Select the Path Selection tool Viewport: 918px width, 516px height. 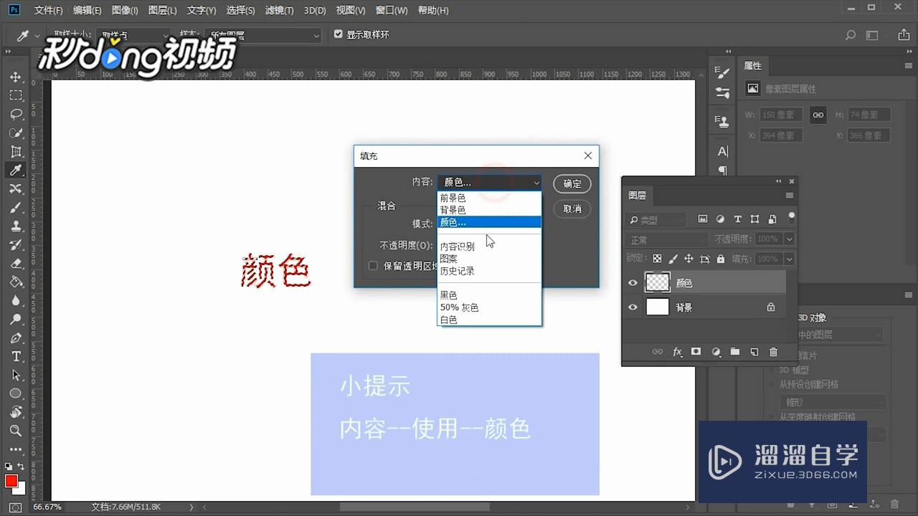(x=16, y=375)
